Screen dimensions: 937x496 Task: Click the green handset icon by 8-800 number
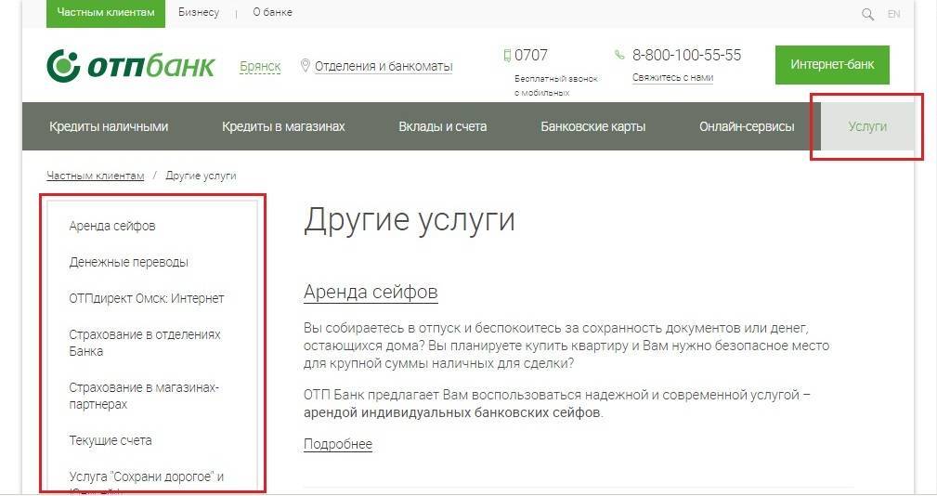[619, 55]
